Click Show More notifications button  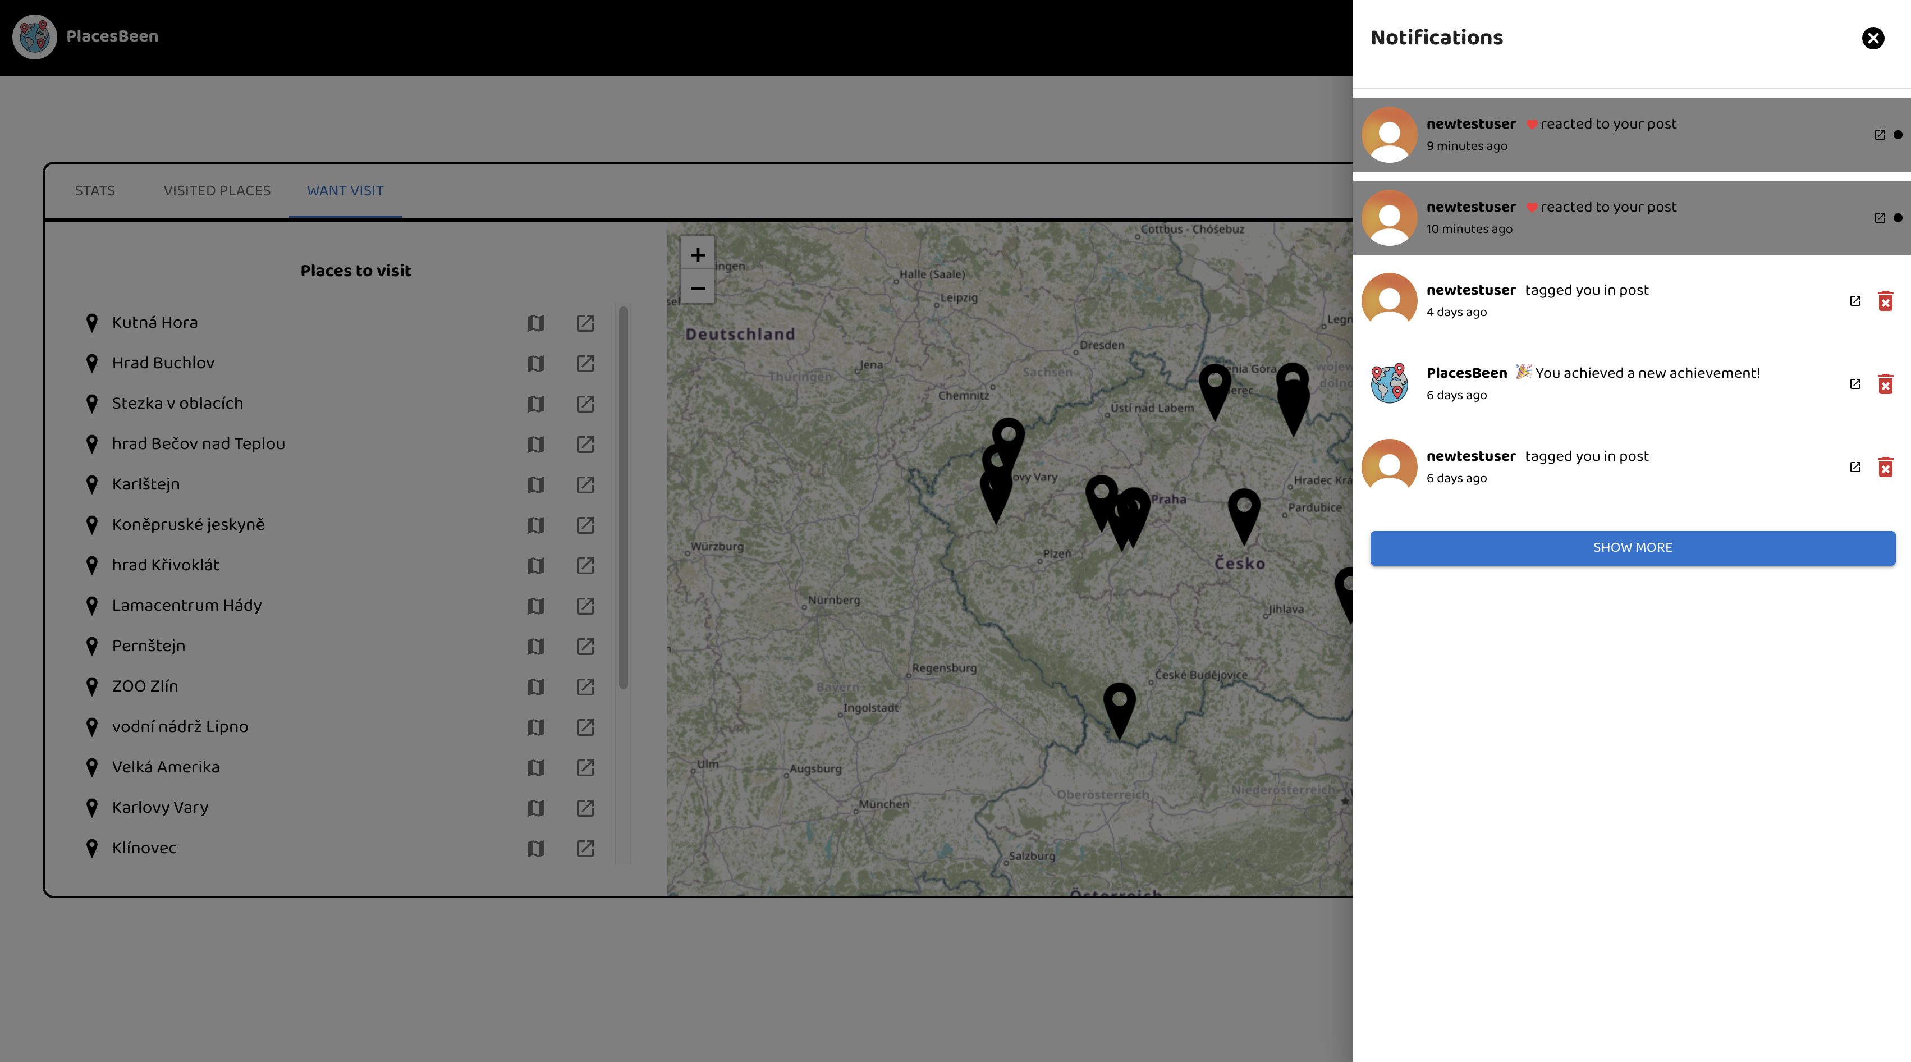tap(1632, 548)
